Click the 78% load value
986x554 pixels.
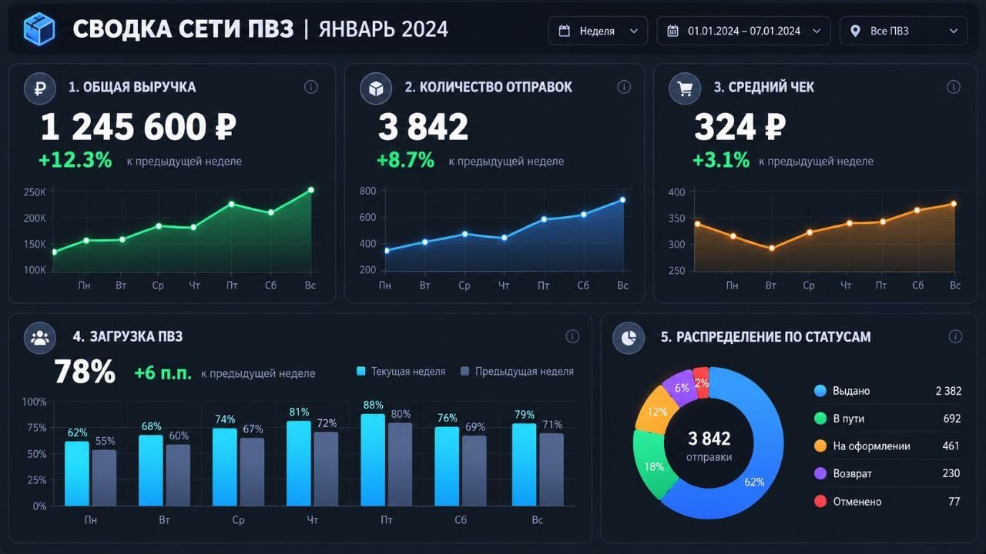point(85,372)
